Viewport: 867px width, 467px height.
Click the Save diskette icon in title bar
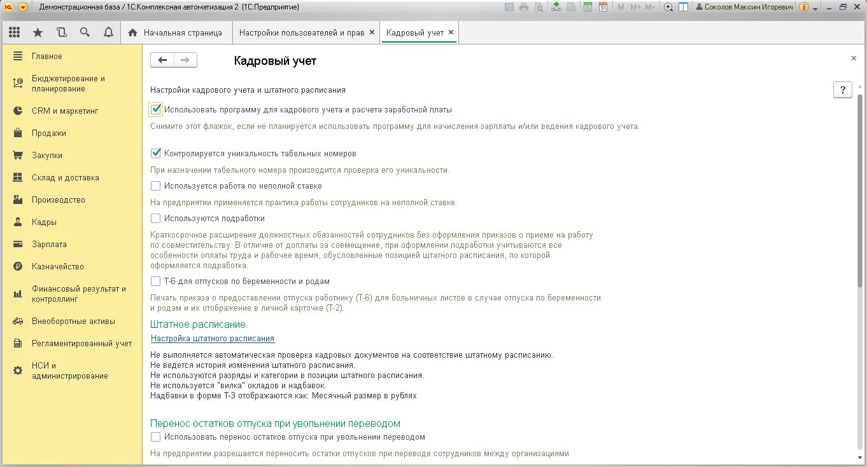[509, 7]
